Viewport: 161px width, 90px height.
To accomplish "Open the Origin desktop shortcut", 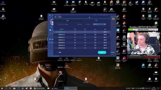I will coord(124,17).
